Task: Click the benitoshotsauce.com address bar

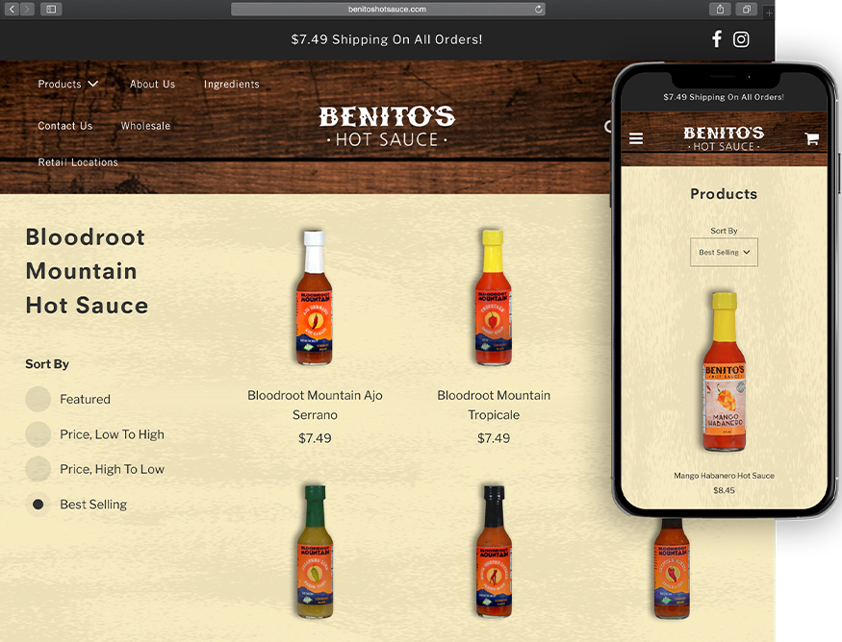Action: [388, 9]
